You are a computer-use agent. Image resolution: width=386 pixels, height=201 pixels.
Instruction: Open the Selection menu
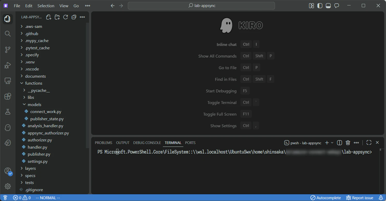click(46, 6)
